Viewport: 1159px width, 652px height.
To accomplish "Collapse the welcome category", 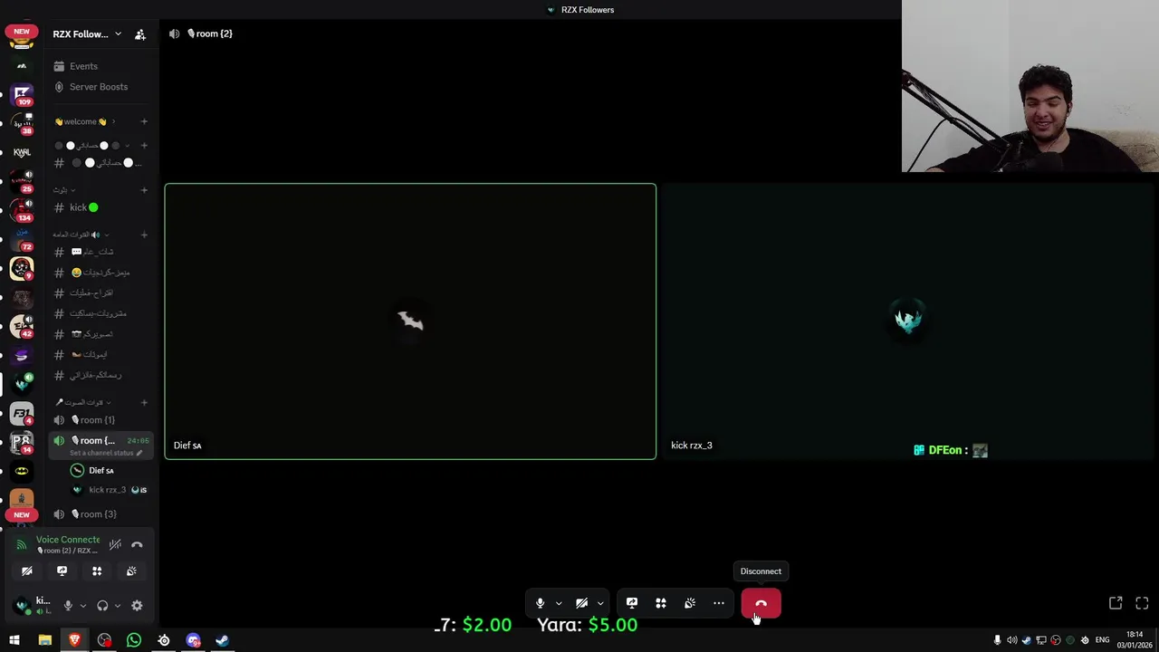I will pyautogui.click(x=84, y=121).
